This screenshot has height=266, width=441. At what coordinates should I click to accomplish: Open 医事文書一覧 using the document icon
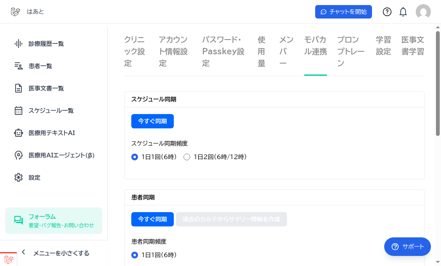[x=18, y=88]
